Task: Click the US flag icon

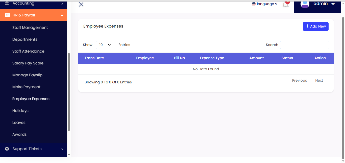Action: tap(254, 4)
